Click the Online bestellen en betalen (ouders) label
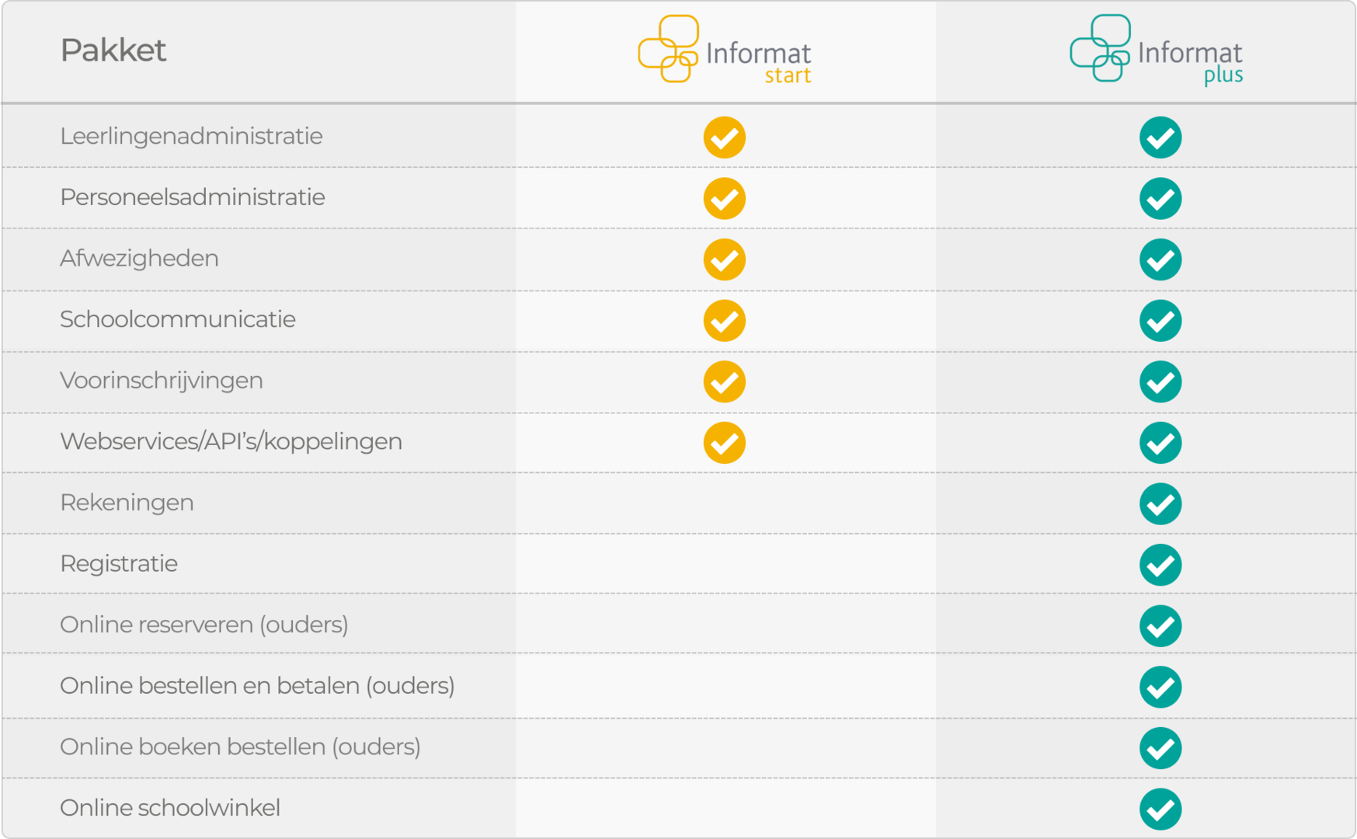The height and width of the screenshot is (839, 1357). tap(257, 686)
